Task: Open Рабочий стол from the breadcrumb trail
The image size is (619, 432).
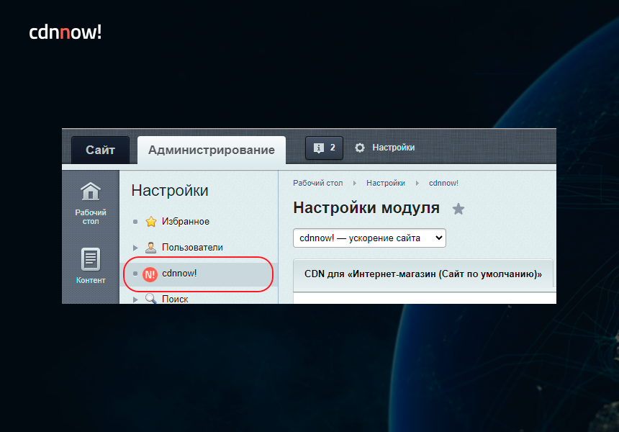Action: pyautogui.click(x=317, y=183)
